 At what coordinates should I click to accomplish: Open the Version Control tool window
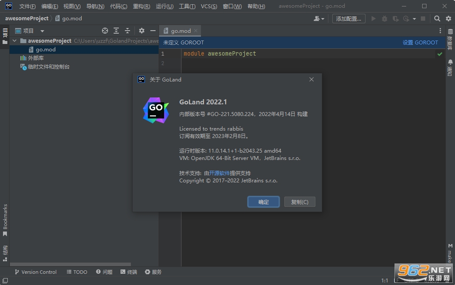(x=36, y=272)
